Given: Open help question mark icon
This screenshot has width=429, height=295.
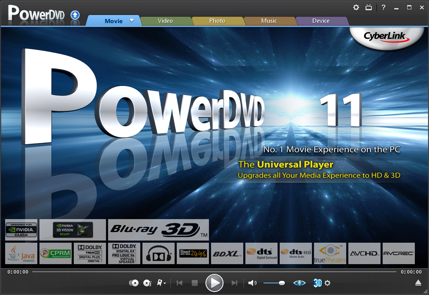Looking at the screenshot, I should (x=383, y=7).
